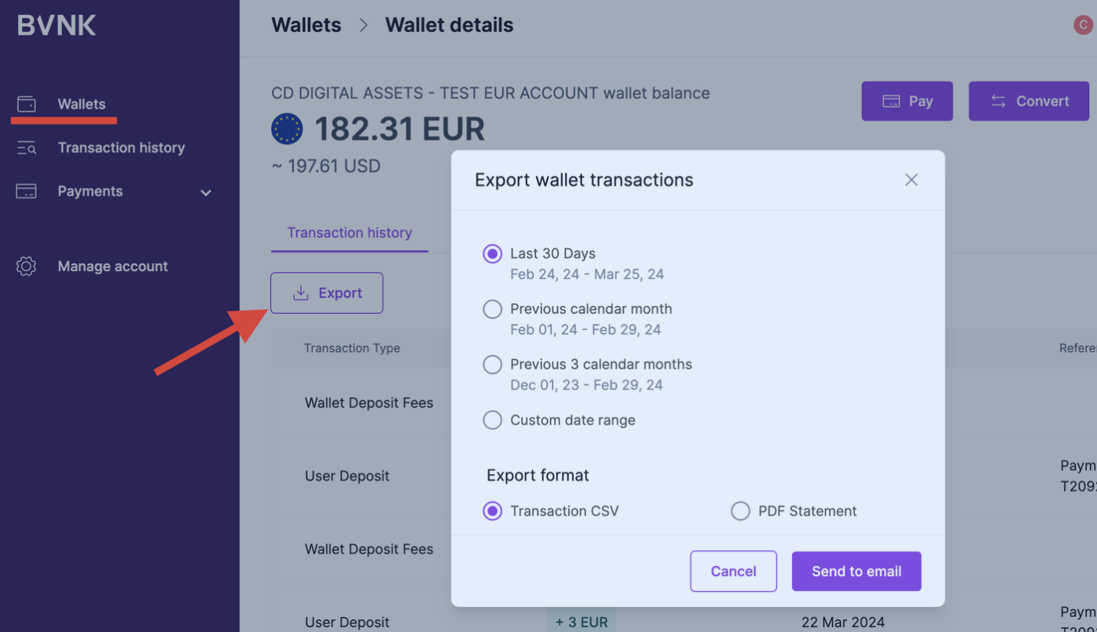The image size is (1097, 632).
Task: Click the Wallets sidebar icon
Action: [x=27, y=104]
